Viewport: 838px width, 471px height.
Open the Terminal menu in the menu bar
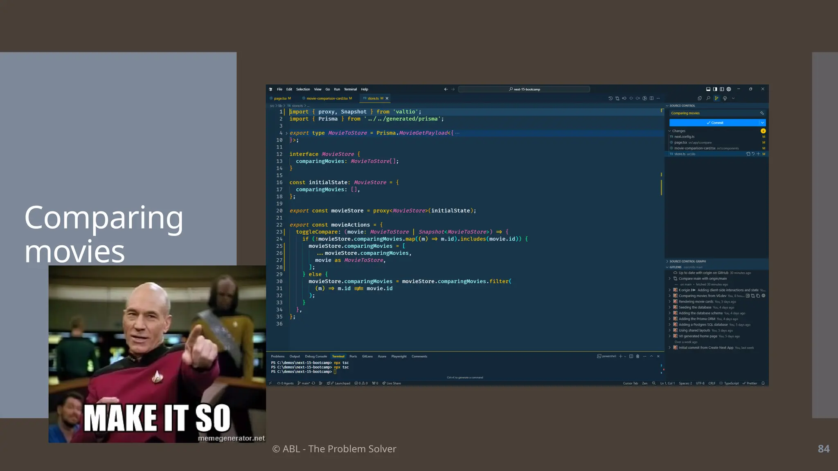[350, 89]
